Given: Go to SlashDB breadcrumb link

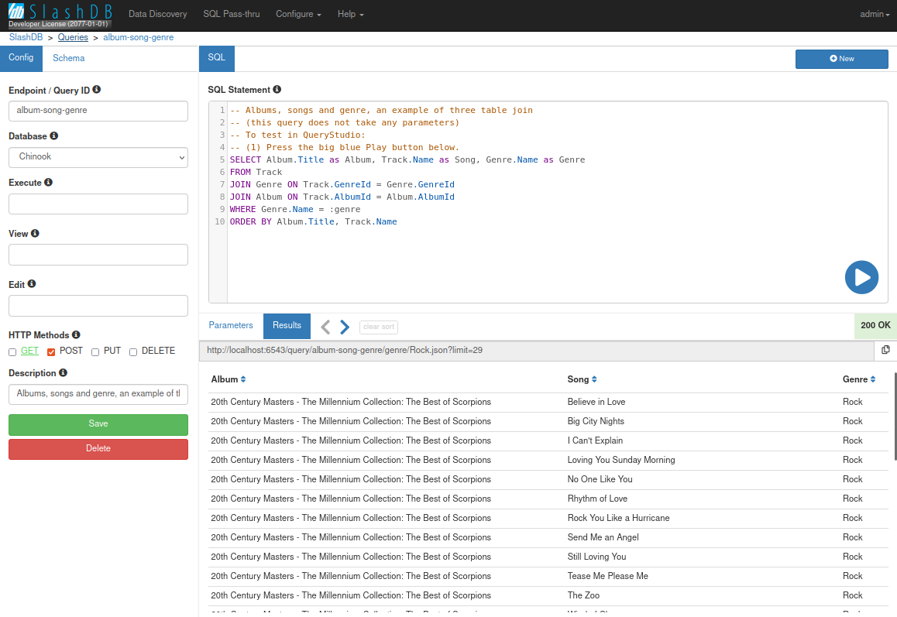Looking at the screenshot, I should pyautogui.click(x=26, y=37).
